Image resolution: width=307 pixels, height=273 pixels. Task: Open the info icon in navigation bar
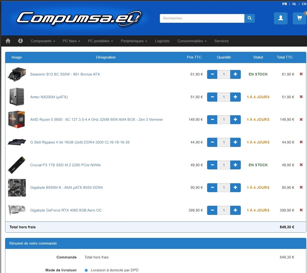click(x=20, y=41)
